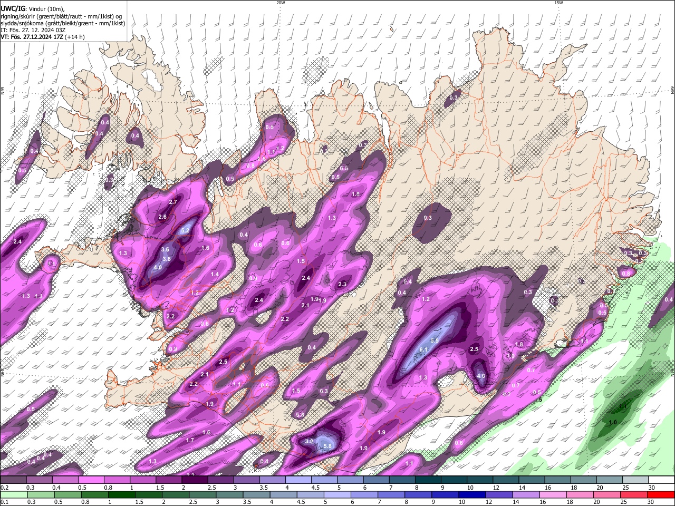The width and height of the screenshot is (675, 506).
Task: Click the 1.0 label in the green rain area
Action: point(613,422)
